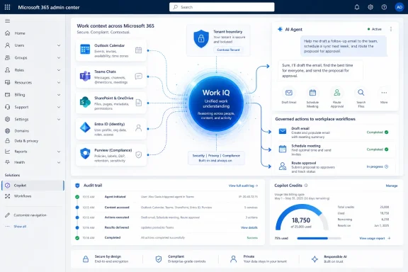The height and width of the screenshot is (272, 408).
Task: Click the Search Files action icon
Action: 361,93
